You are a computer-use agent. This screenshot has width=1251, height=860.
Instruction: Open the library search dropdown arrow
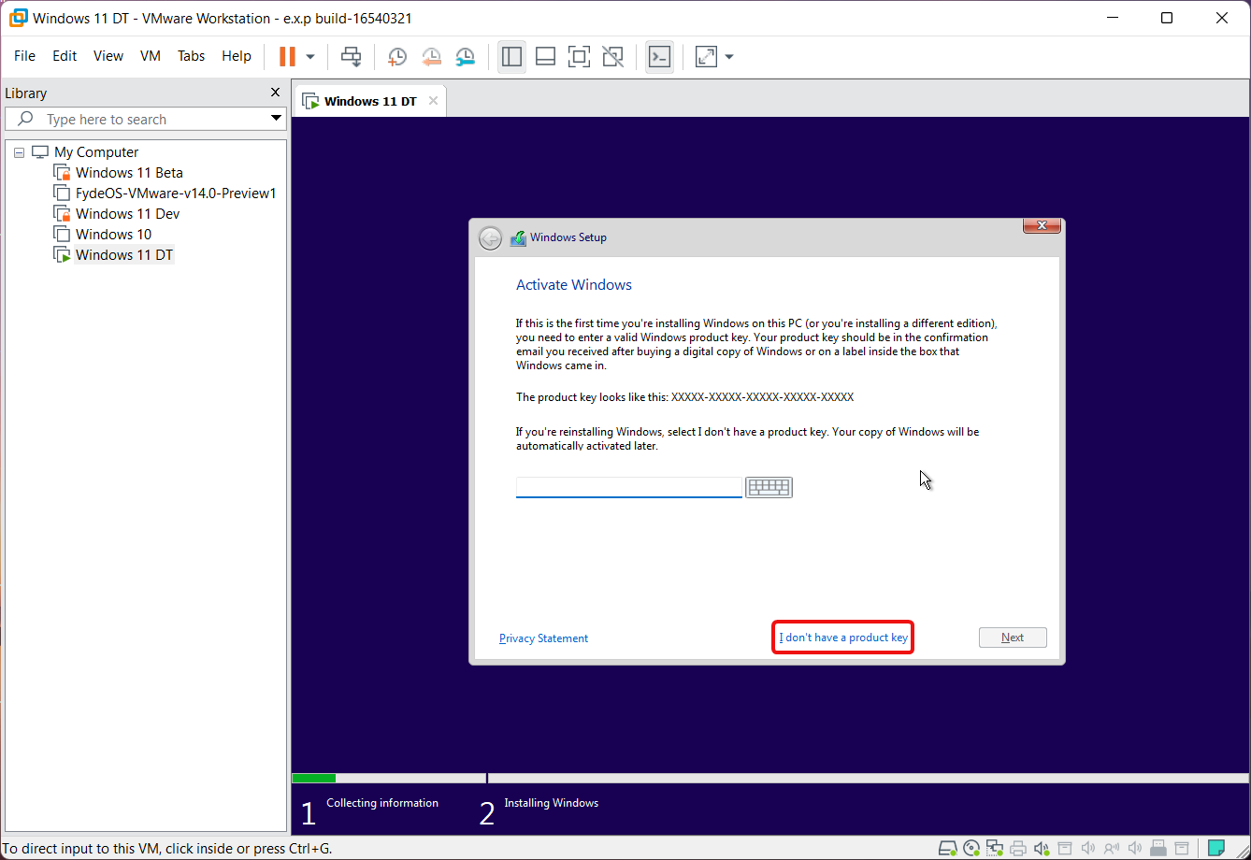coord(276,119)
